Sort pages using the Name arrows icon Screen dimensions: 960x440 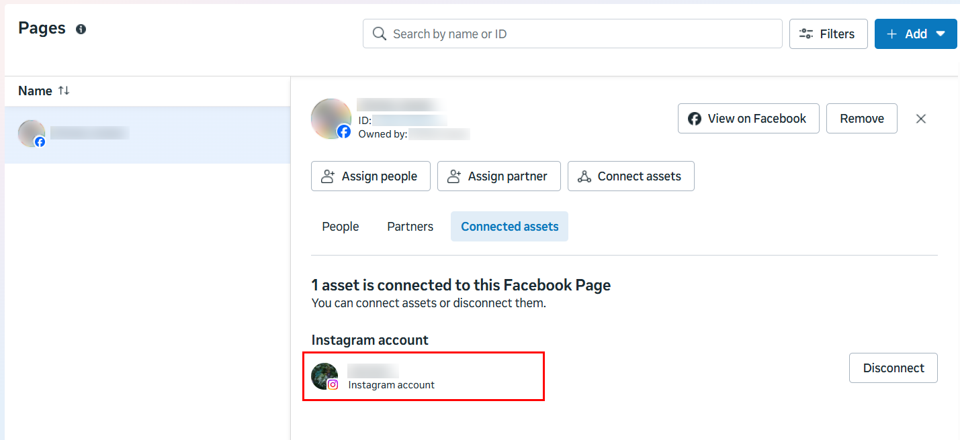tap(64, 91)
